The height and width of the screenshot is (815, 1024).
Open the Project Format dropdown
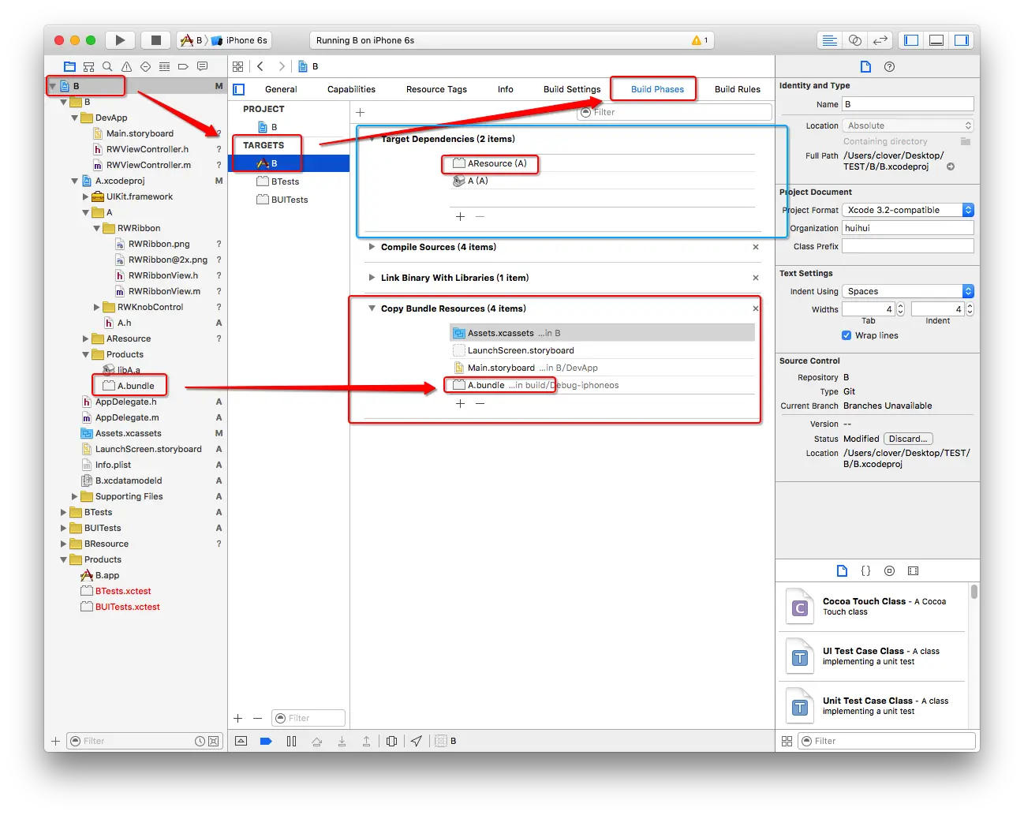point(908,210)
